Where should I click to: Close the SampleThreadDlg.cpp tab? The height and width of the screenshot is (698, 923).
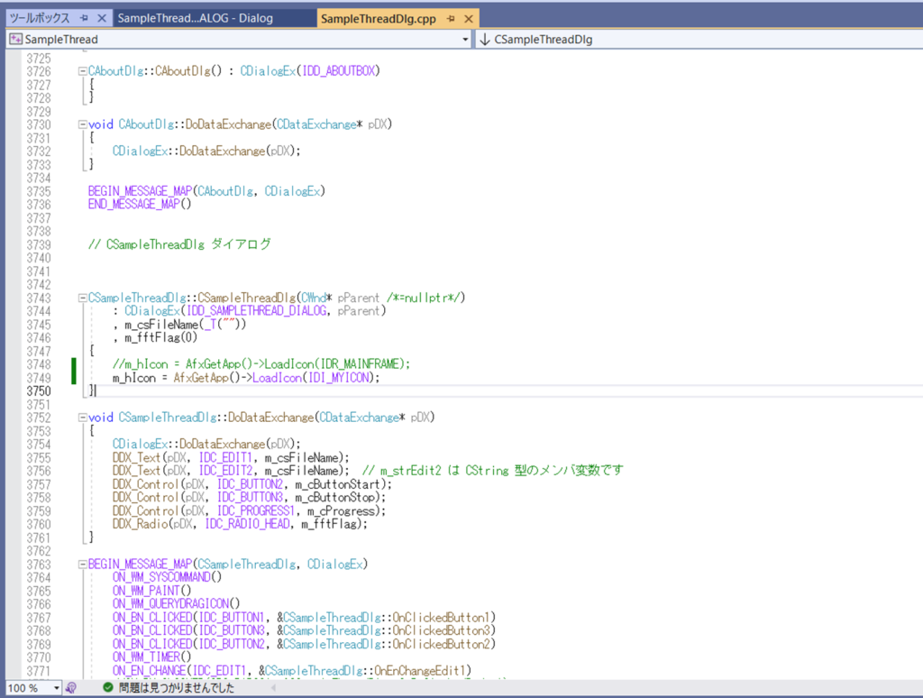(468, 18)
